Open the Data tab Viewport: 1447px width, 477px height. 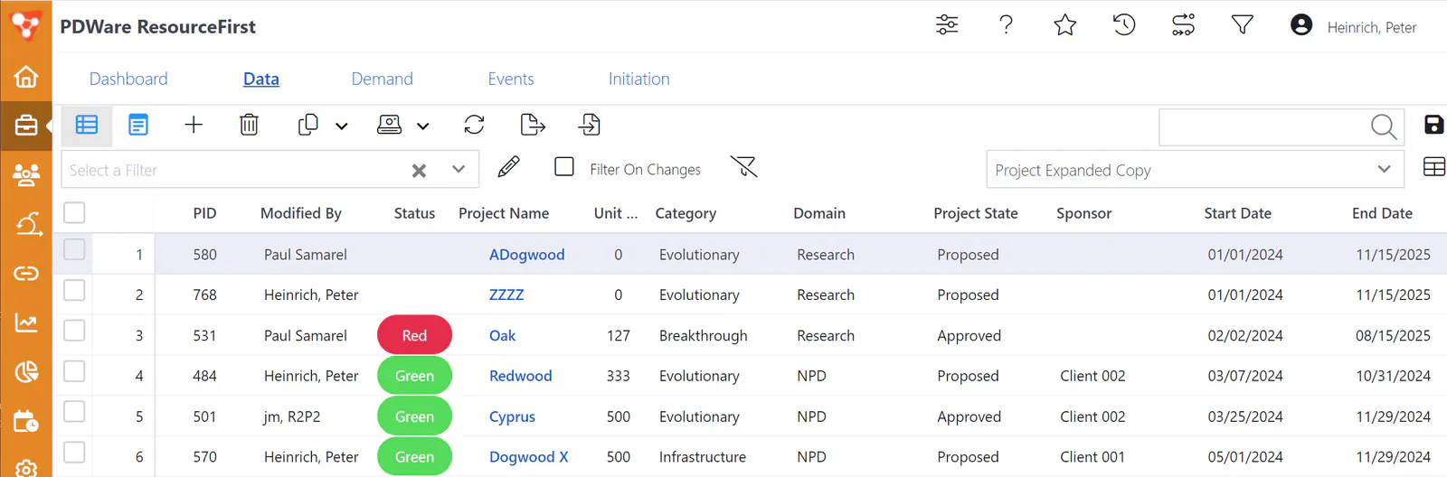261,79
